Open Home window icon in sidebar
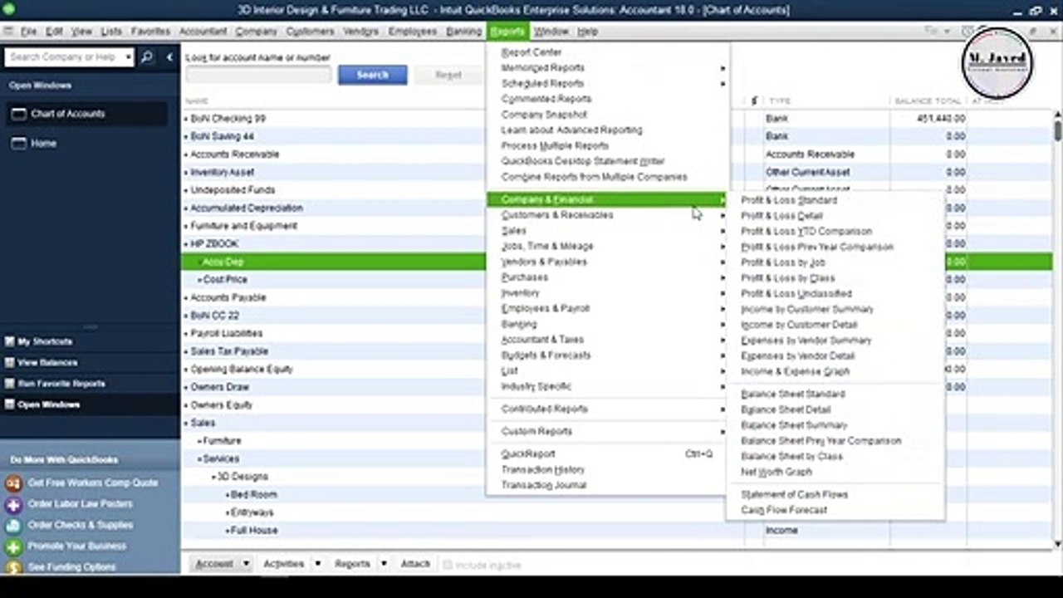The width and height of the screenshot is (1063, 598). 18,143
